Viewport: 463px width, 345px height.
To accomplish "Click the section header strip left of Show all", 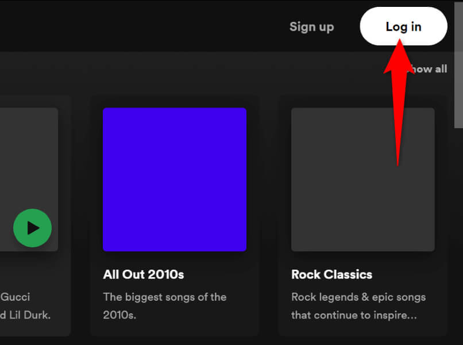I will (201, 69).
